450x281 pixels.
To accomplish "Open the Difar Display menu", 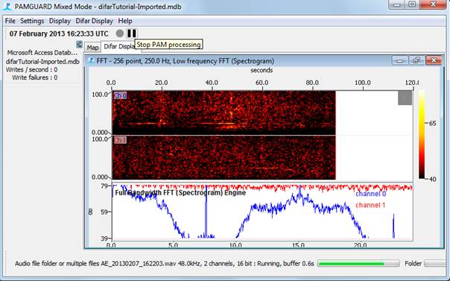I will click(x=94, y=21).
